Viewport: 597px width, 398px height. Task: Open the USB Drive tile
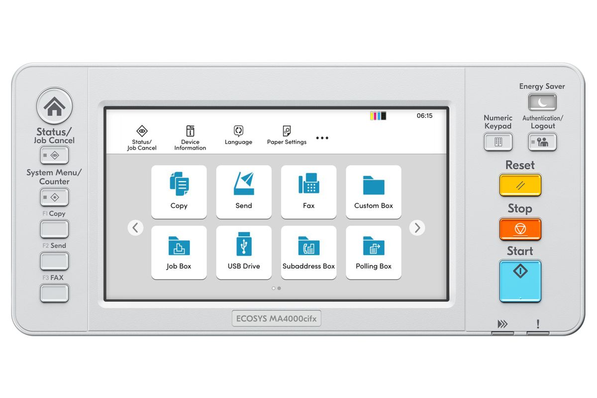244,253
